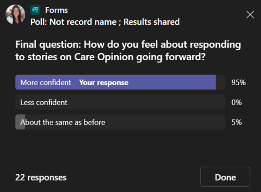This screenshot has width=261, height=192.
Task: Open the presenter's profile photo avatar
Action: 15,14
